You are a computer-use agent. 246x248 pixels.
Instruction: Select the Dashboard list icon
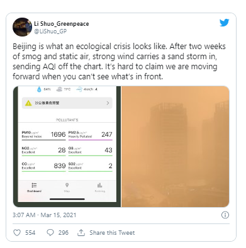coord(34,185)
